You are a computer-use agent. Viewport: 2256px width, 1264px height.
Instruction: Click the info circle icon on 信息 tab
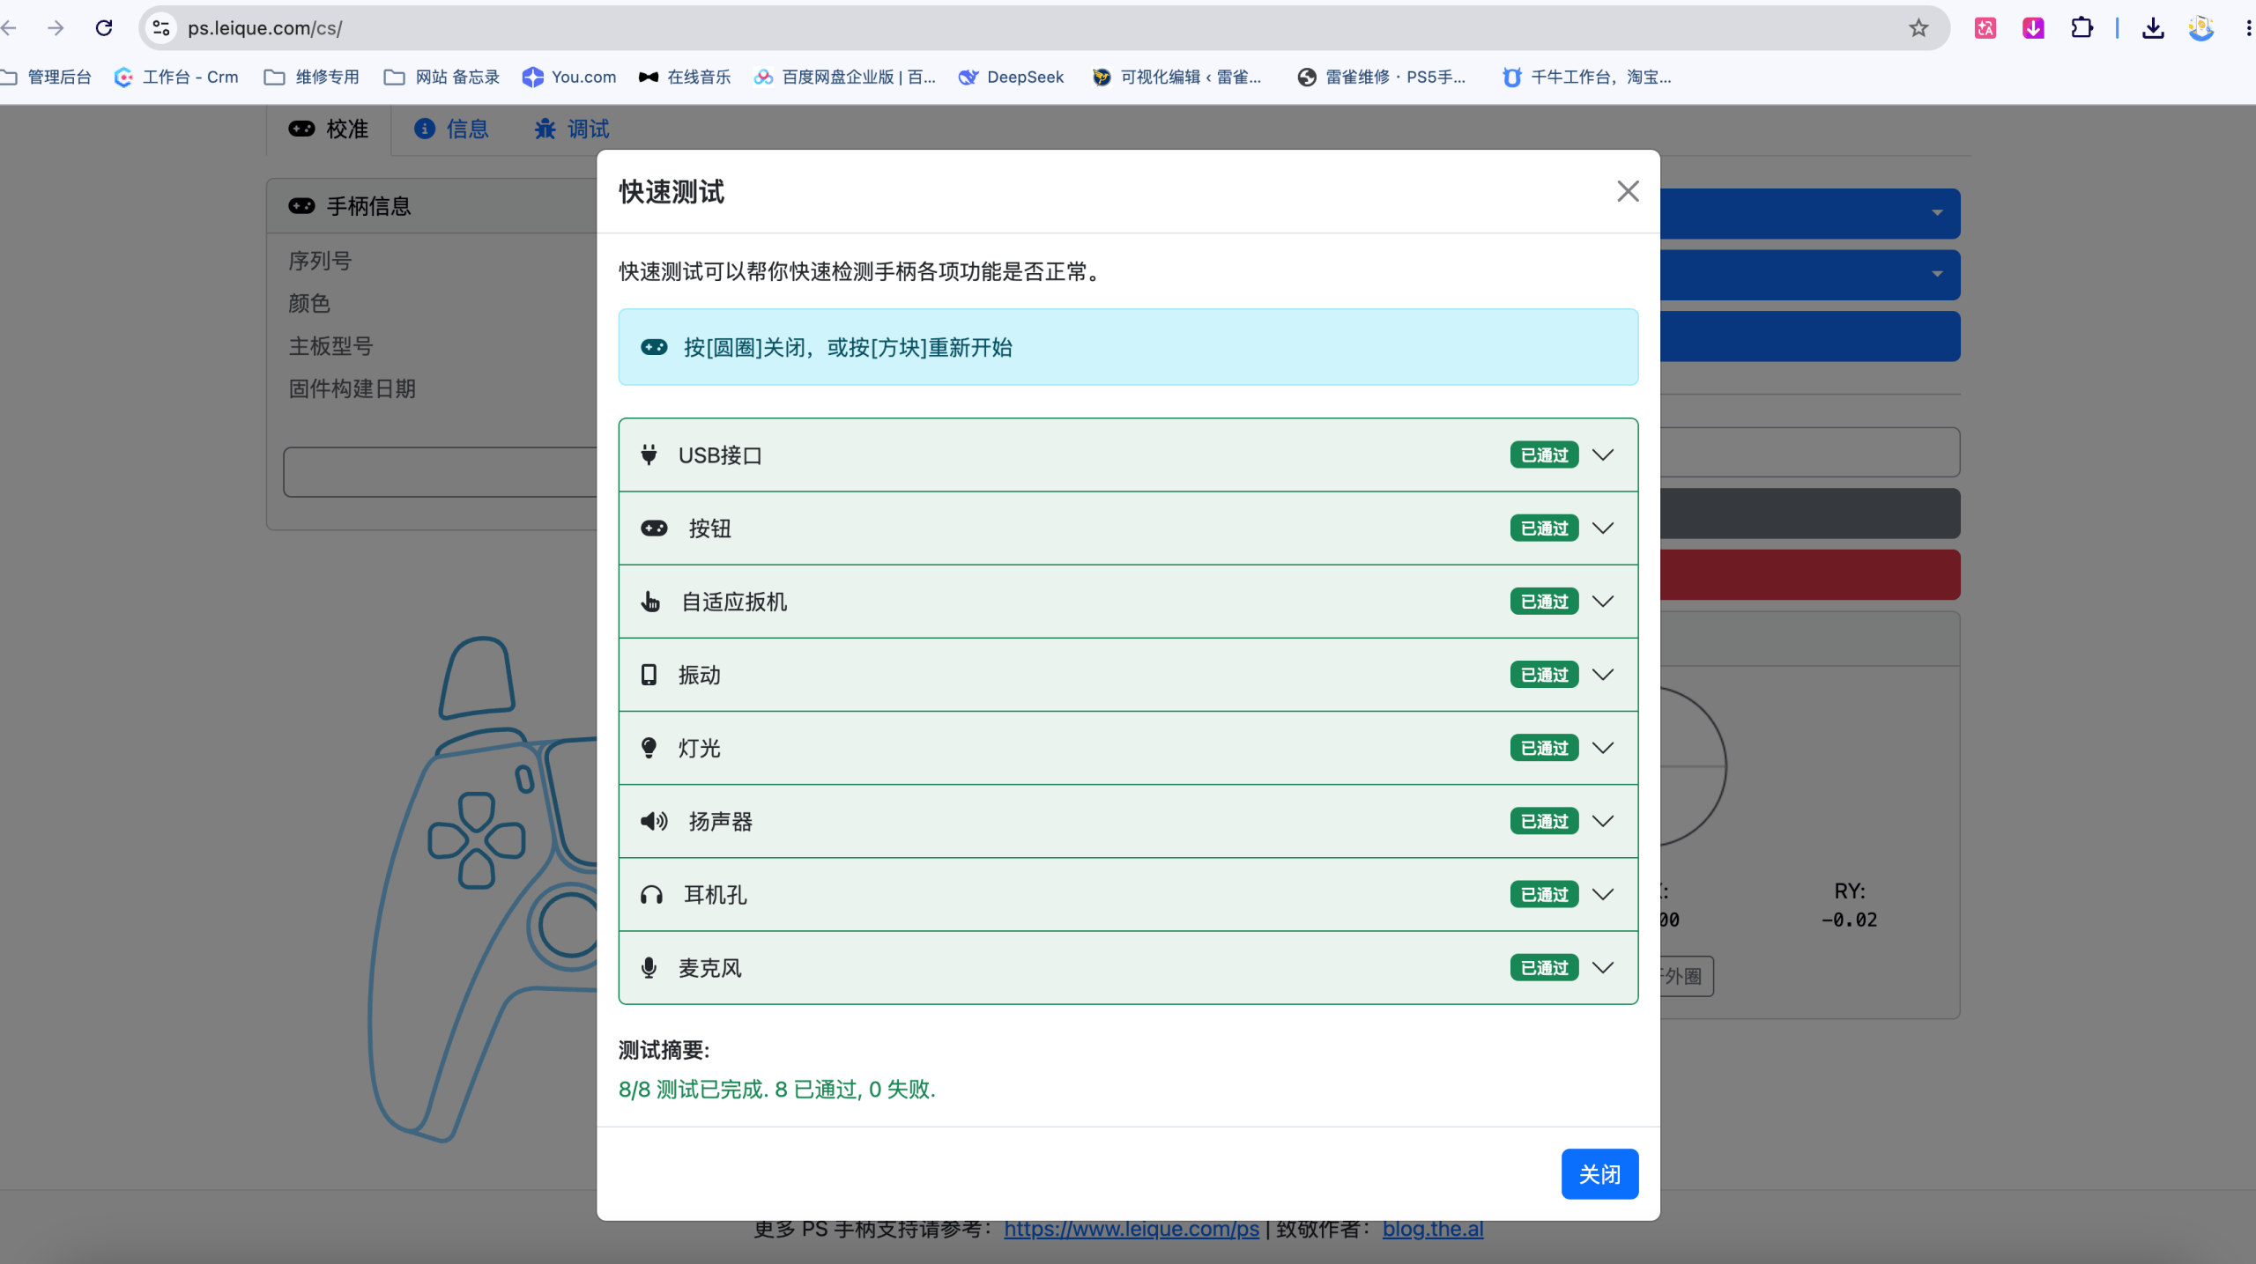425,129
